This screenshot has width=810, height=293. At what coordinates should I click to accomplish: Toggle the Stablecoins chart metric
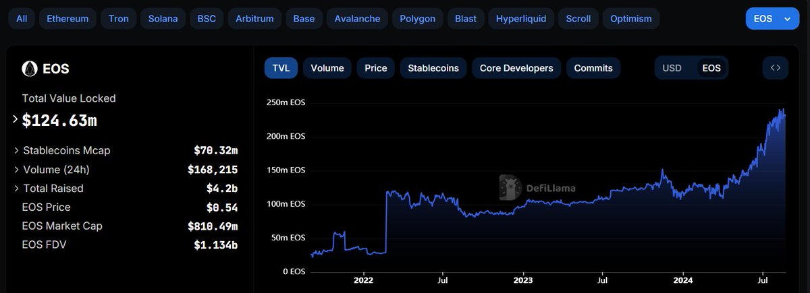pyautogui.click(x=433, y=68)
